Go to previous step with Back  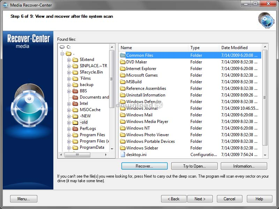174,199
